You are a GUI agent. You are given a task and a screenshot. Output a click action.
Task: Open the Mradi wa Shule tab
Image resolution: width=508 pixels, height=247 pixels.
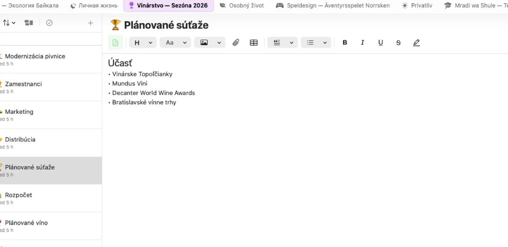476,5
